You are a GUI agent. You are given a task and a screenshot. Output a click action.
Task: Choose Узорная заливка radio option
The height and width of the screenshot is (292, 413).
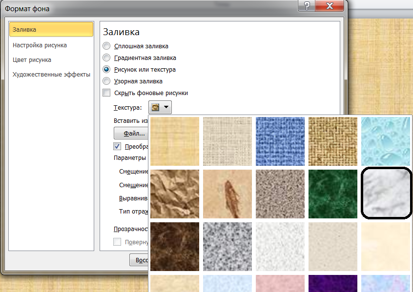(106, 81)
